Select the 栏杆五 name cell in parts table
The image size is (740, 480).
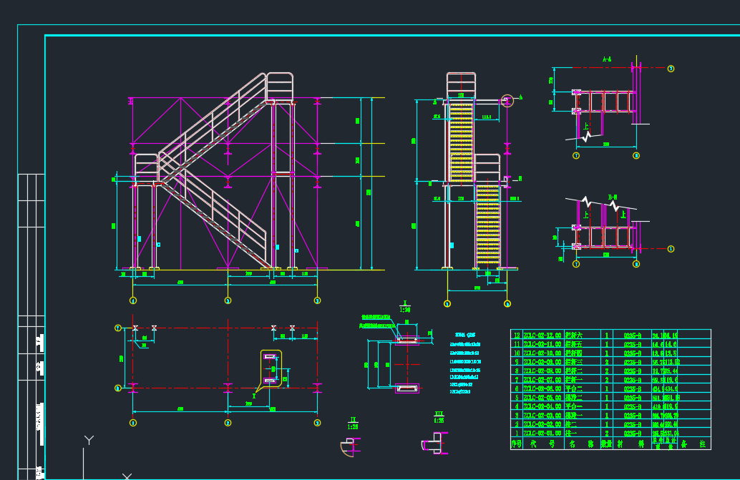coord(583,344)
